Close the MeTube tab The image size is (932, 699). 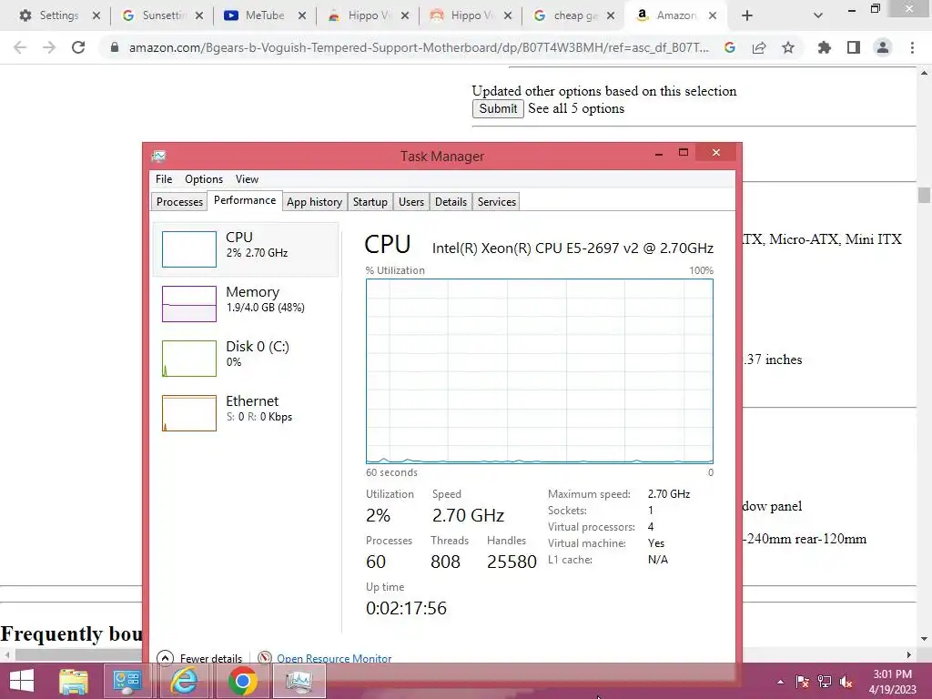click(302, 15)
